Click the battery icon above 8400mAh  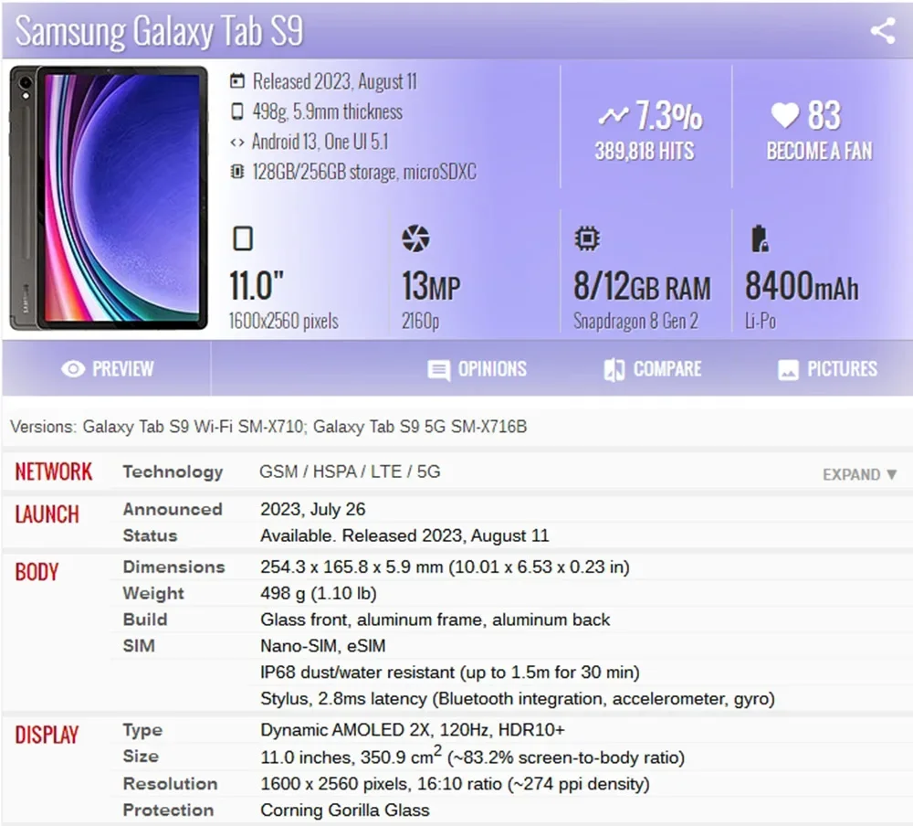coord(759,239)
